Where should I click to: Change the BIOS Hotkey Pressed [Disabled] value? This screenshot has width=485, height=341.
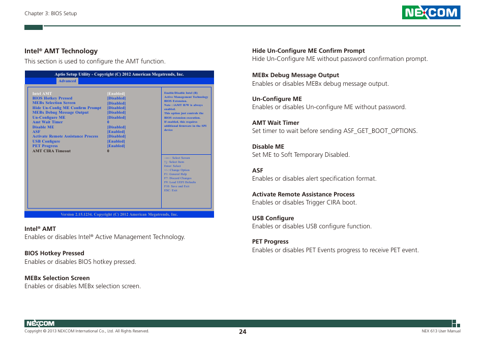[x=116, y=98]
